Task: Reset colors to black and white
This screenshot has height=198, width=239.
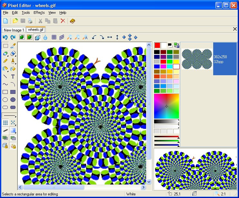Action: pyautogui.click(x=170, y=45)
